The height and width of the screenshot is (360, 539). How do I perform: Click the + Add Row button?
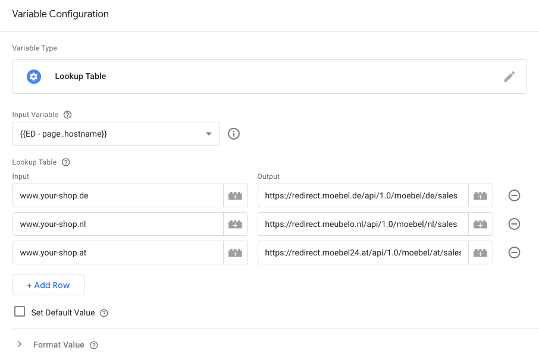point(48,285)
